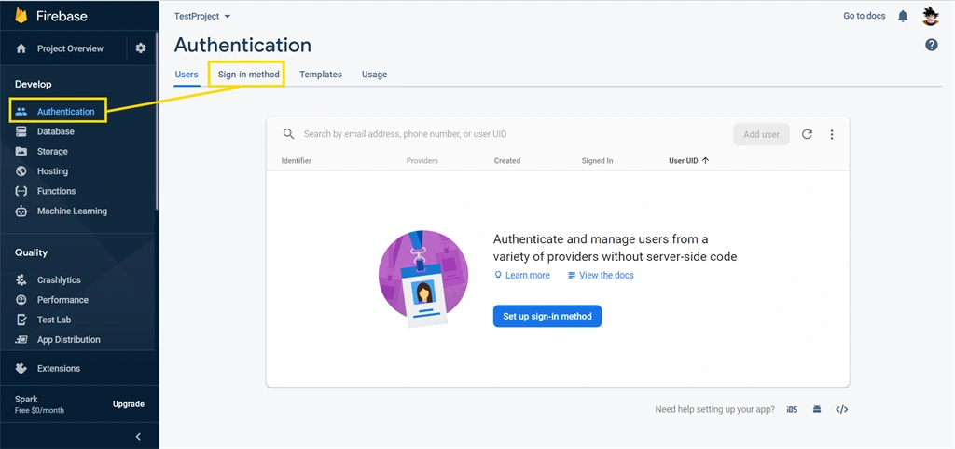Image resolution: width=955 pixels, height=449 pixels.
Task: Refresh the users list
Action: coord(807,134)
